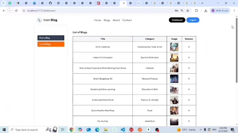Reload the page with refresh icon
This screenshot has width=238, height=133.
pyautogui.click(x=16, y=10)
